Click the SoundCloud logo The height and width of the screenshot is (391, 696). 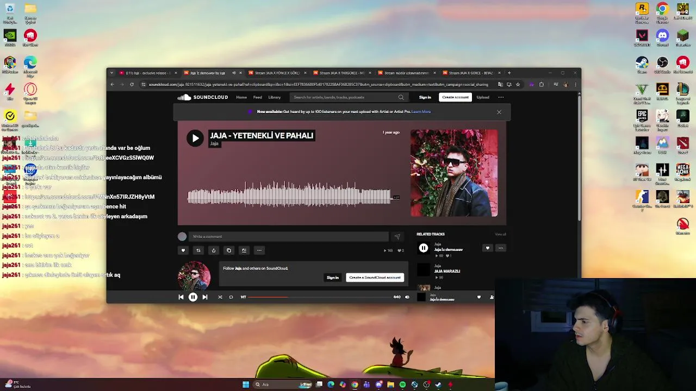[x=203, y=97]
